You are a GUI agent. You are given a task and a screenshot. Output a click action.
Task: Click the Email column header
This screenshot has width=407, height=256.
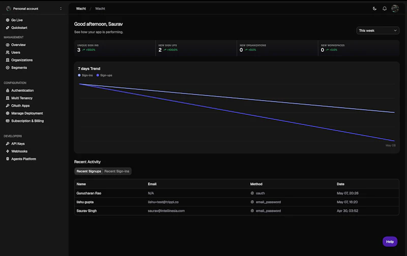point(152,184)
